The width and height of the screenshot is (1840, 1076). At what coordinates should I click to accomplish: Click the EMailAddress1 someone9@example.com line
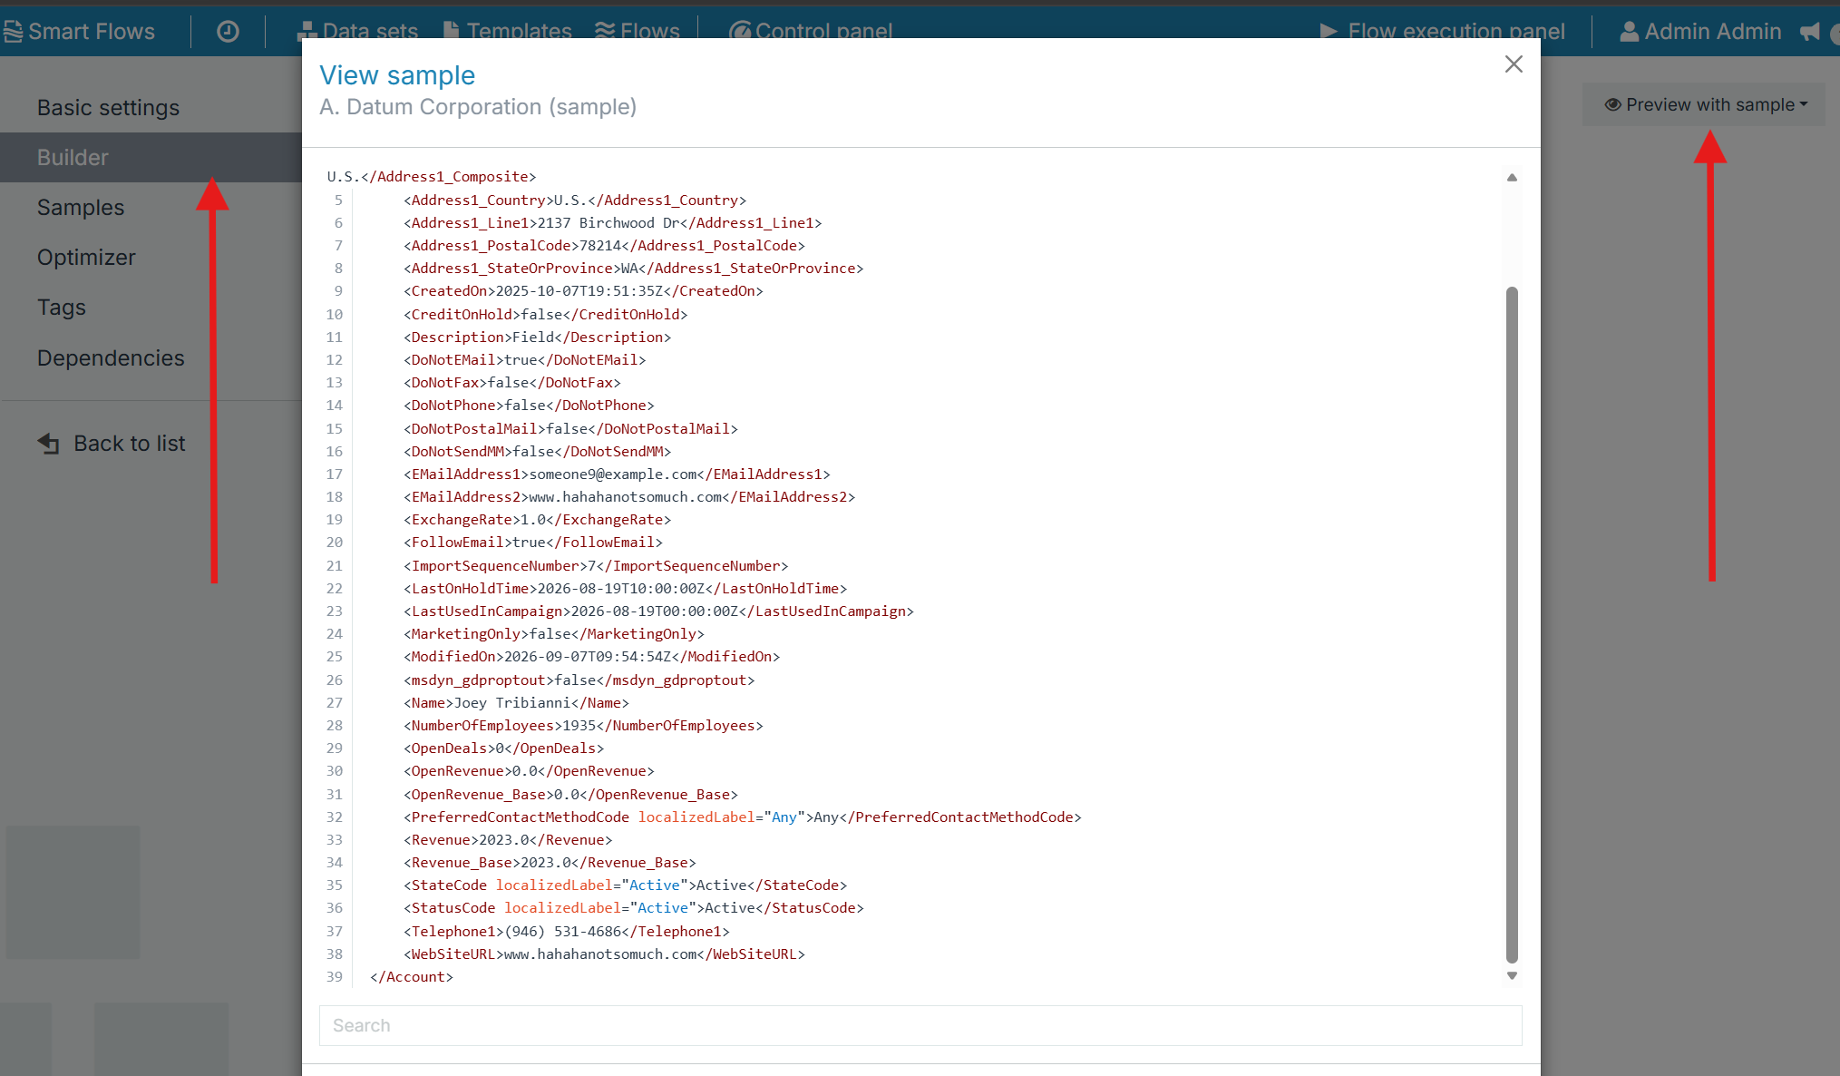pos(617,474)
